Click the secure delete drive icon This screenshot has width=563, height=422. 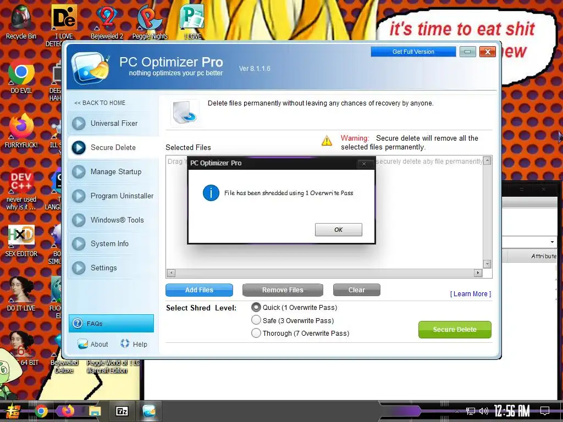pos(185,112)
